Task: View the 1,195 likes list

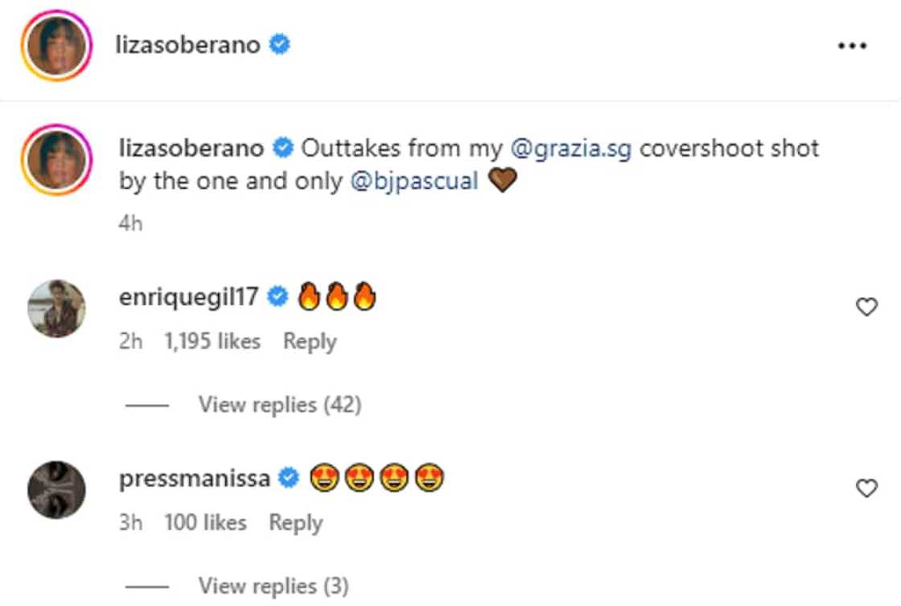Action: click(x=212, y=341)
